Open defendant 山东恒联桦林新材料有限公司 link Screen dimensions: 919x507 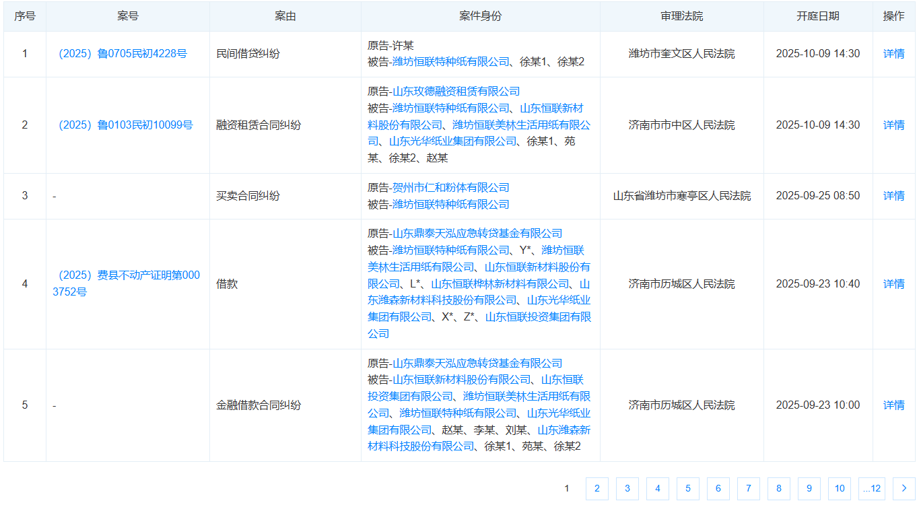pos(500,284)
